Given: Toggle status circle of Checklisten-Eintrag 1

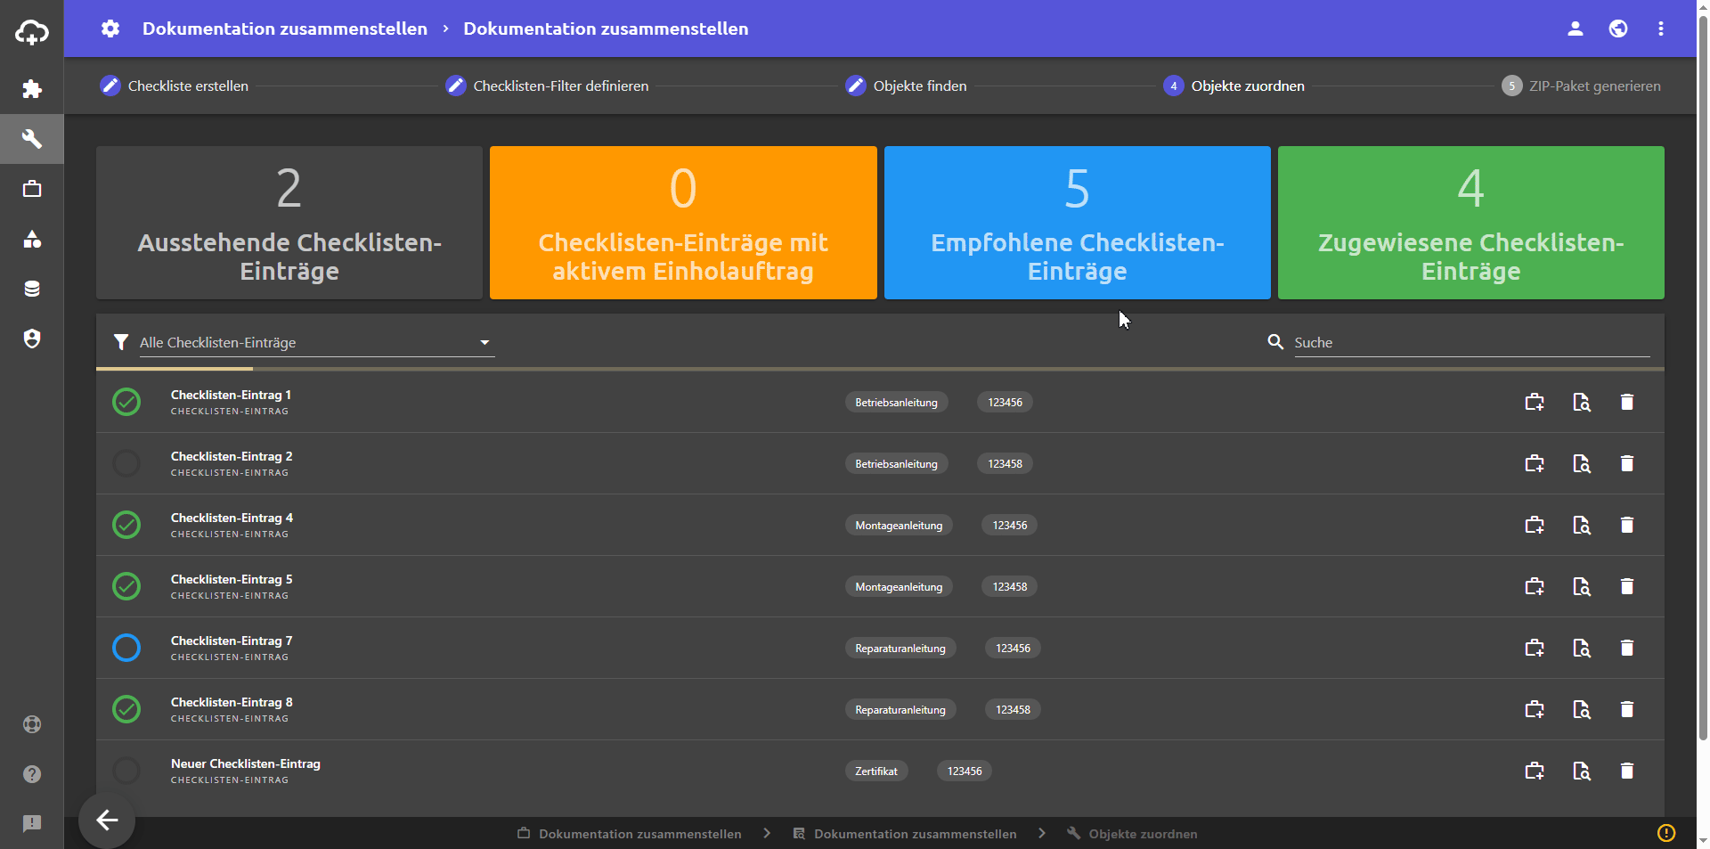Looking at the screenshot, I should 126,403.
